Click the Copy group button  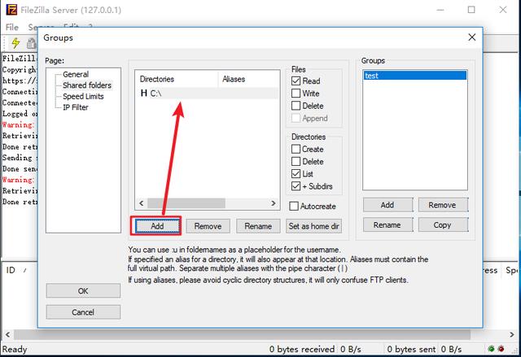pos(443,225)
